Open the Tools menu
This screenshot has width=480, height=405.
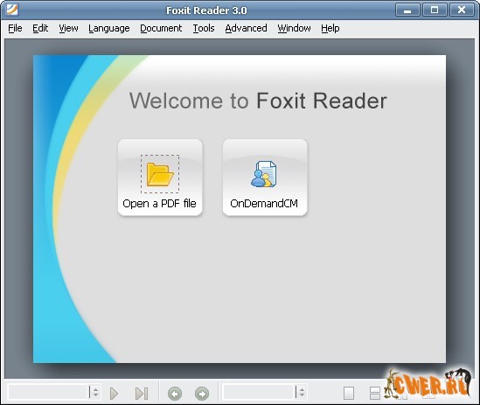[204, 28]
